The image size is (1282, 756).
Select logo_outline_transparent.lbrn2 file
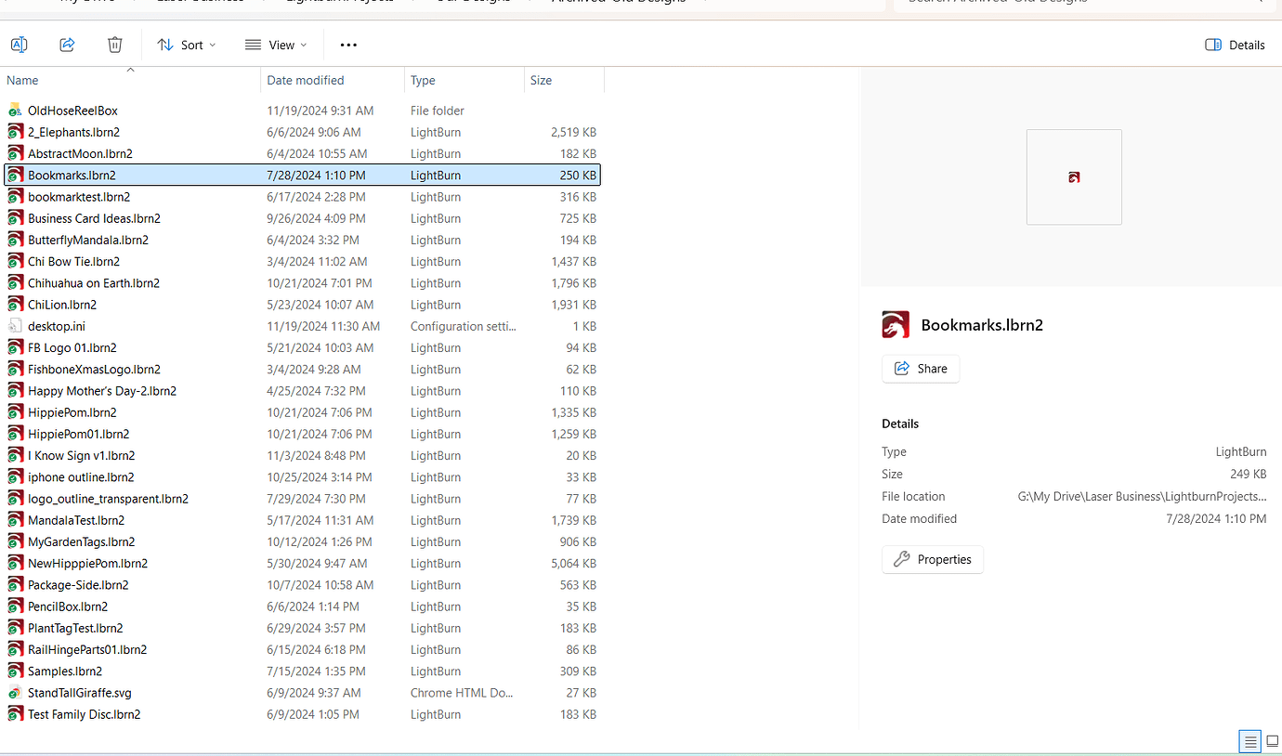tap(108, 499)
